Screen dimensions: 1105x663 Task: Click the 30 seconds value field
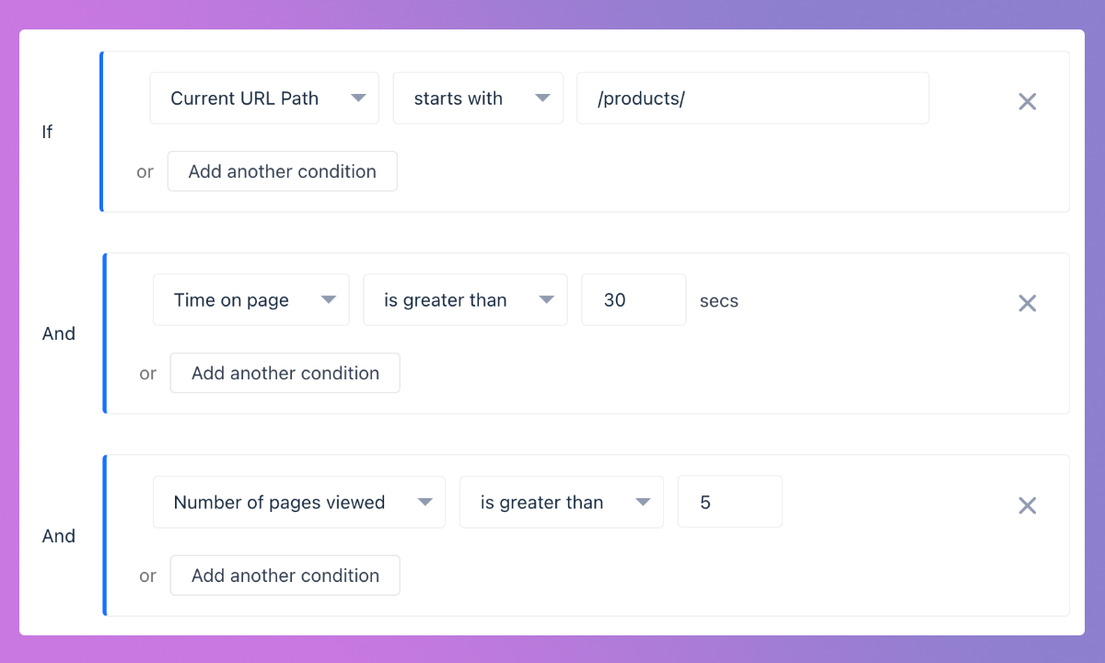pos(634,300)
